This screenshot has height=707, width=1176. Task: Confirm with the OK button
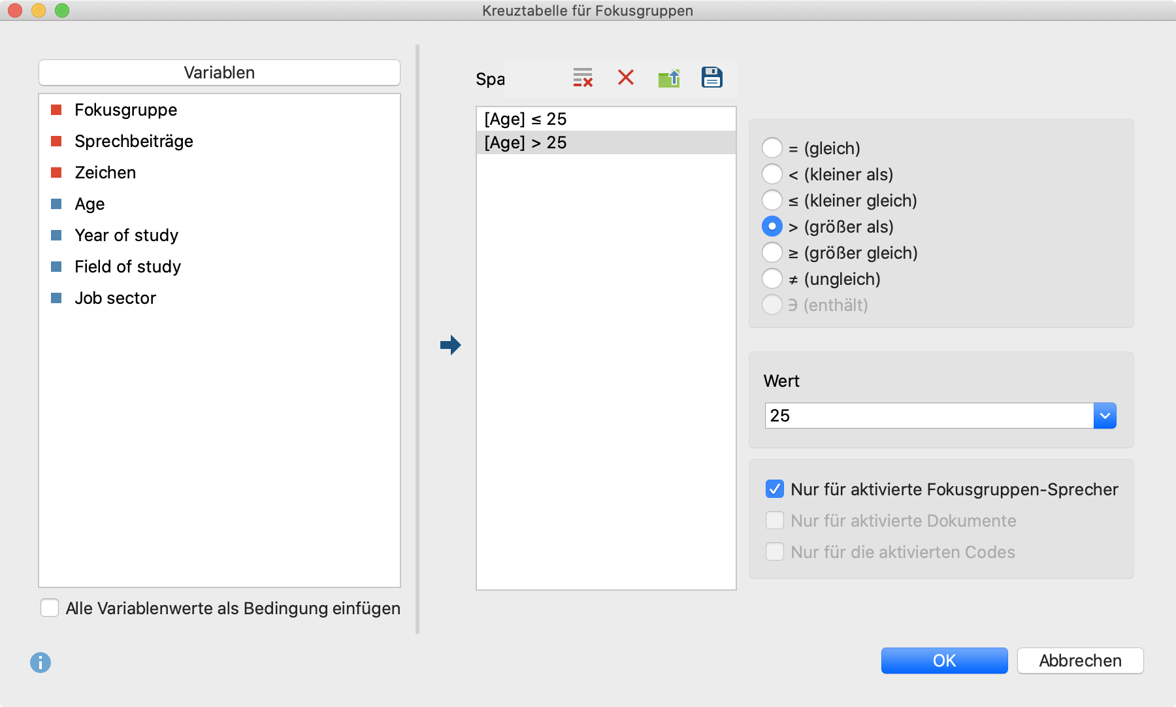pyautogui.click(x=945, y=661)
